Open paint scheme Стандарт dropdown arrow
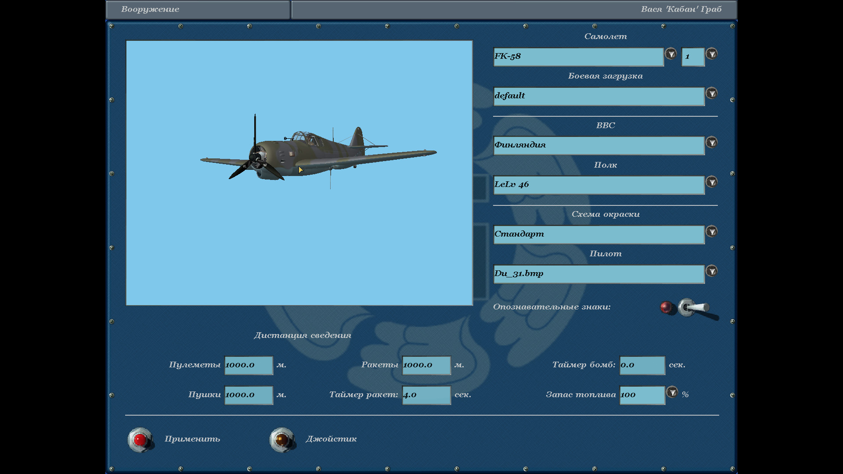843x474 pixels. (711, 231)
